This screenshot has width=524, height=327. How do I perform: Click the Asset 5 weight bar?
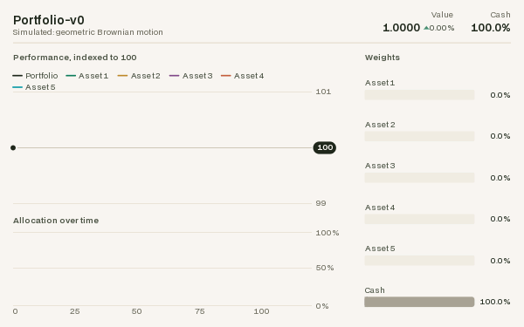(419, 260)
